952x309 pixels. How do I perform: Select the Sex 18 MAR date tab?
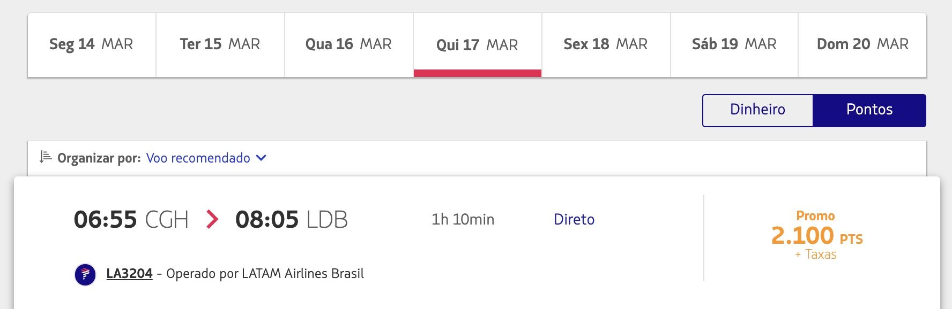tap(606, 45)
